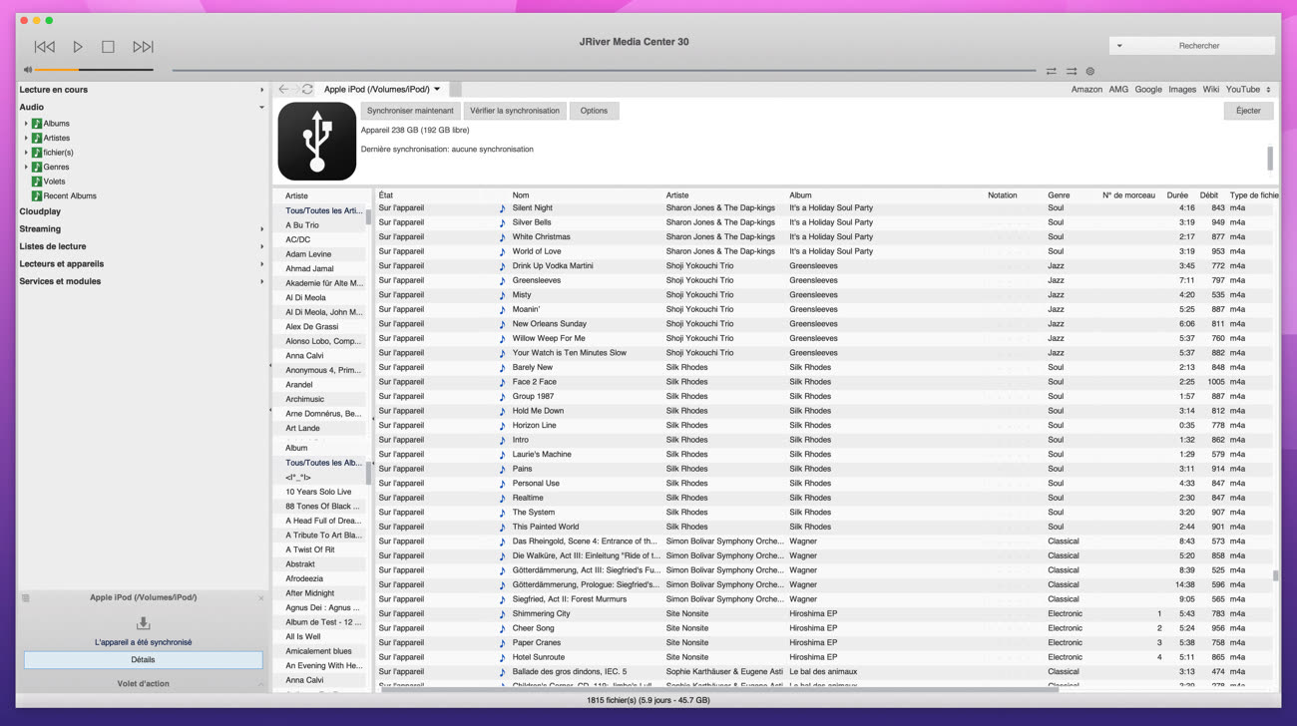Open the Amazon link
The image size is (1297, 726).
click(x=1086, y=90)
